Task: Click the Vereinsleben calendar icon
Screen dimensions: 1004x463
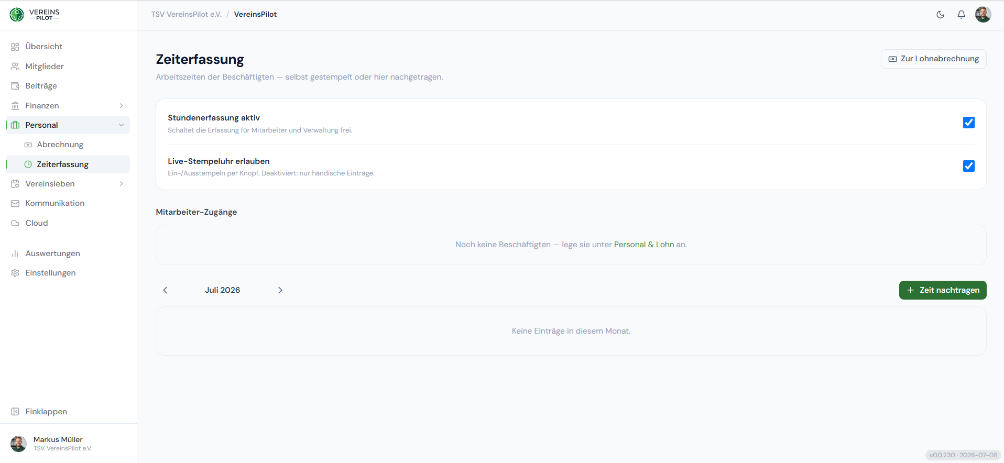Action: click(15, 184)
